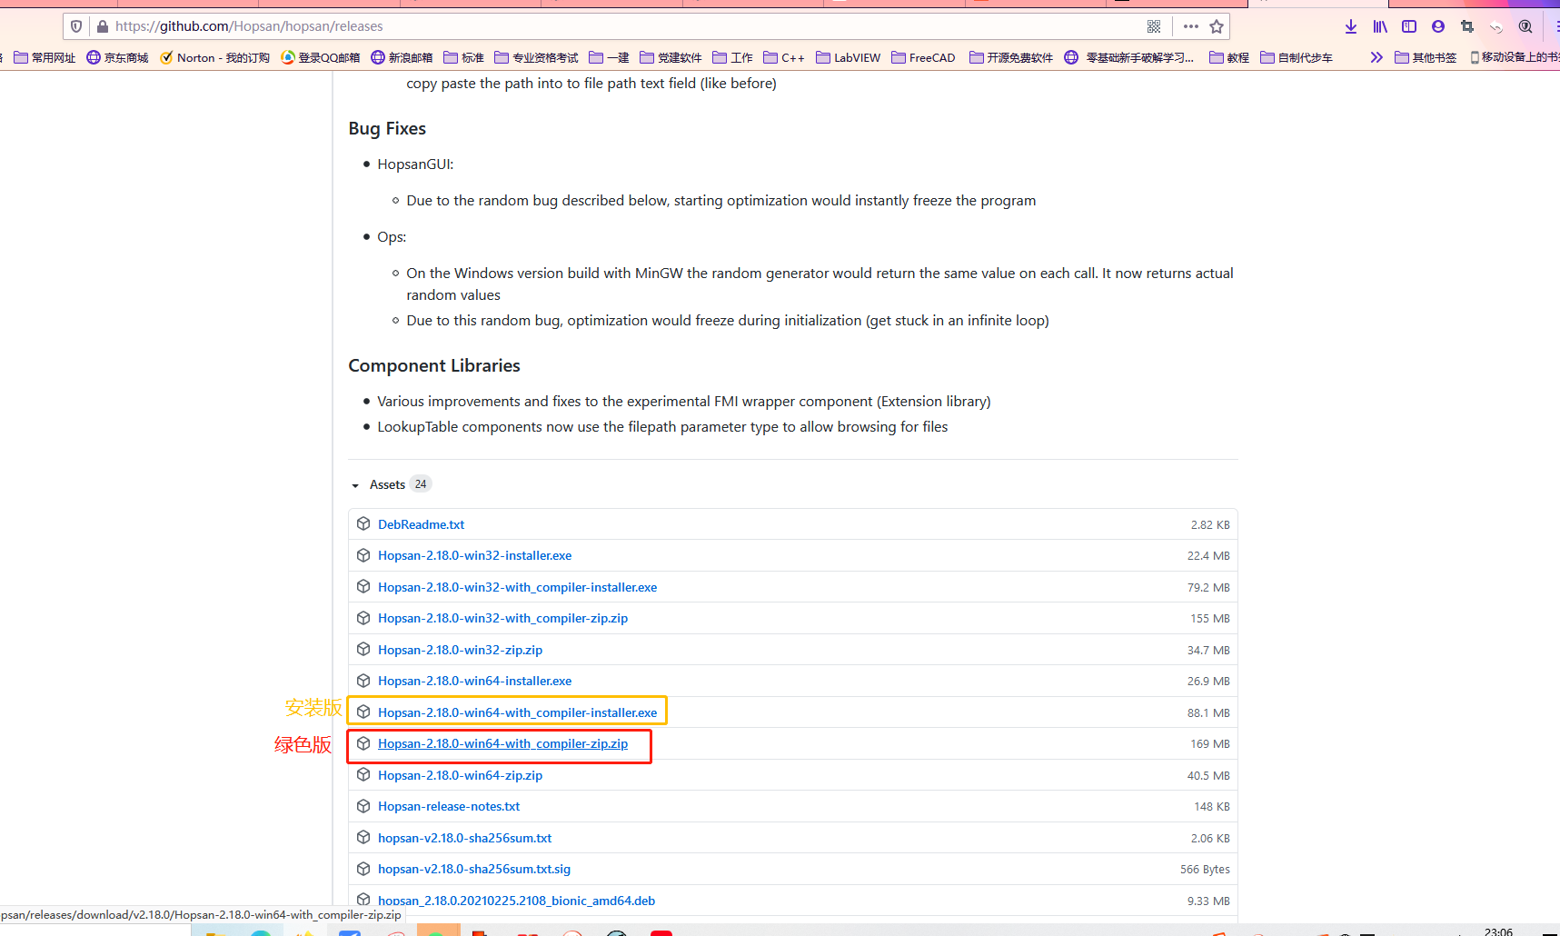
Task: Open the 自制代步车 bookmark folder
Action: point(1297,57)
